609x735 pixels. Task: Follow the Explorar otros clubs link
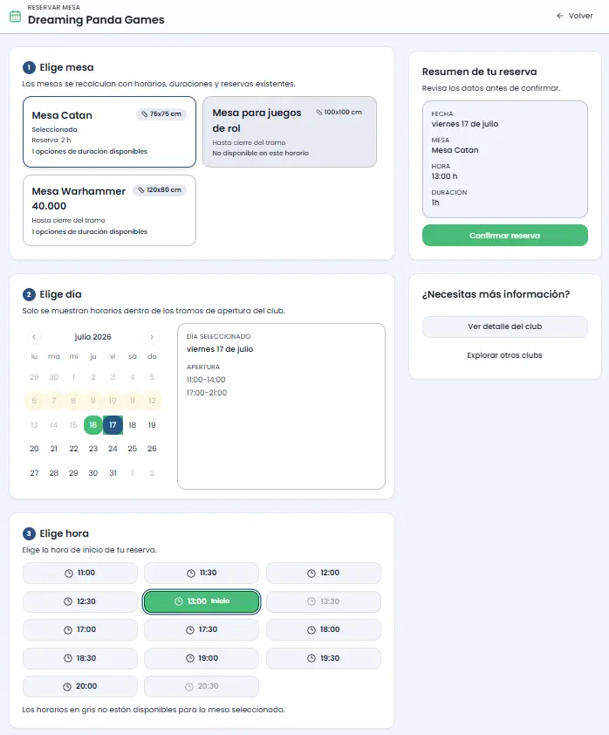coord(505,355)
